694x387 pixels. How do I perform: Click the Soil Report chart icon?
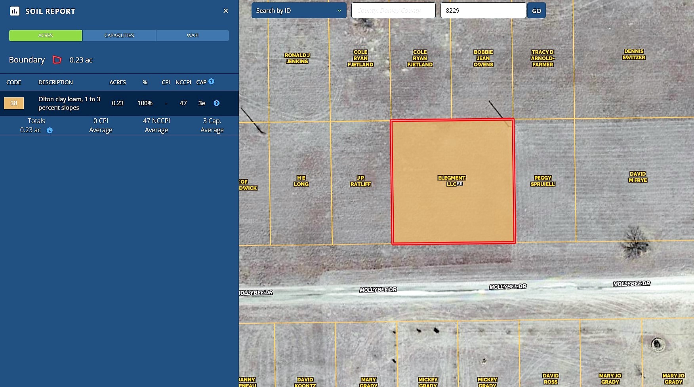point(15,11)
